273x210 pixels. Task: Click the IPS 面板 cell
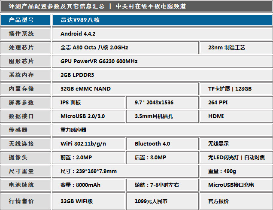pyautogui.click(x=88, y=103)
